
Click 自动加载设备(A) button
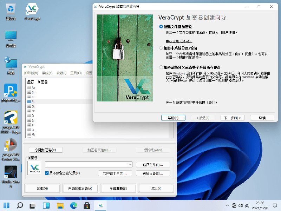pos(80,188)
